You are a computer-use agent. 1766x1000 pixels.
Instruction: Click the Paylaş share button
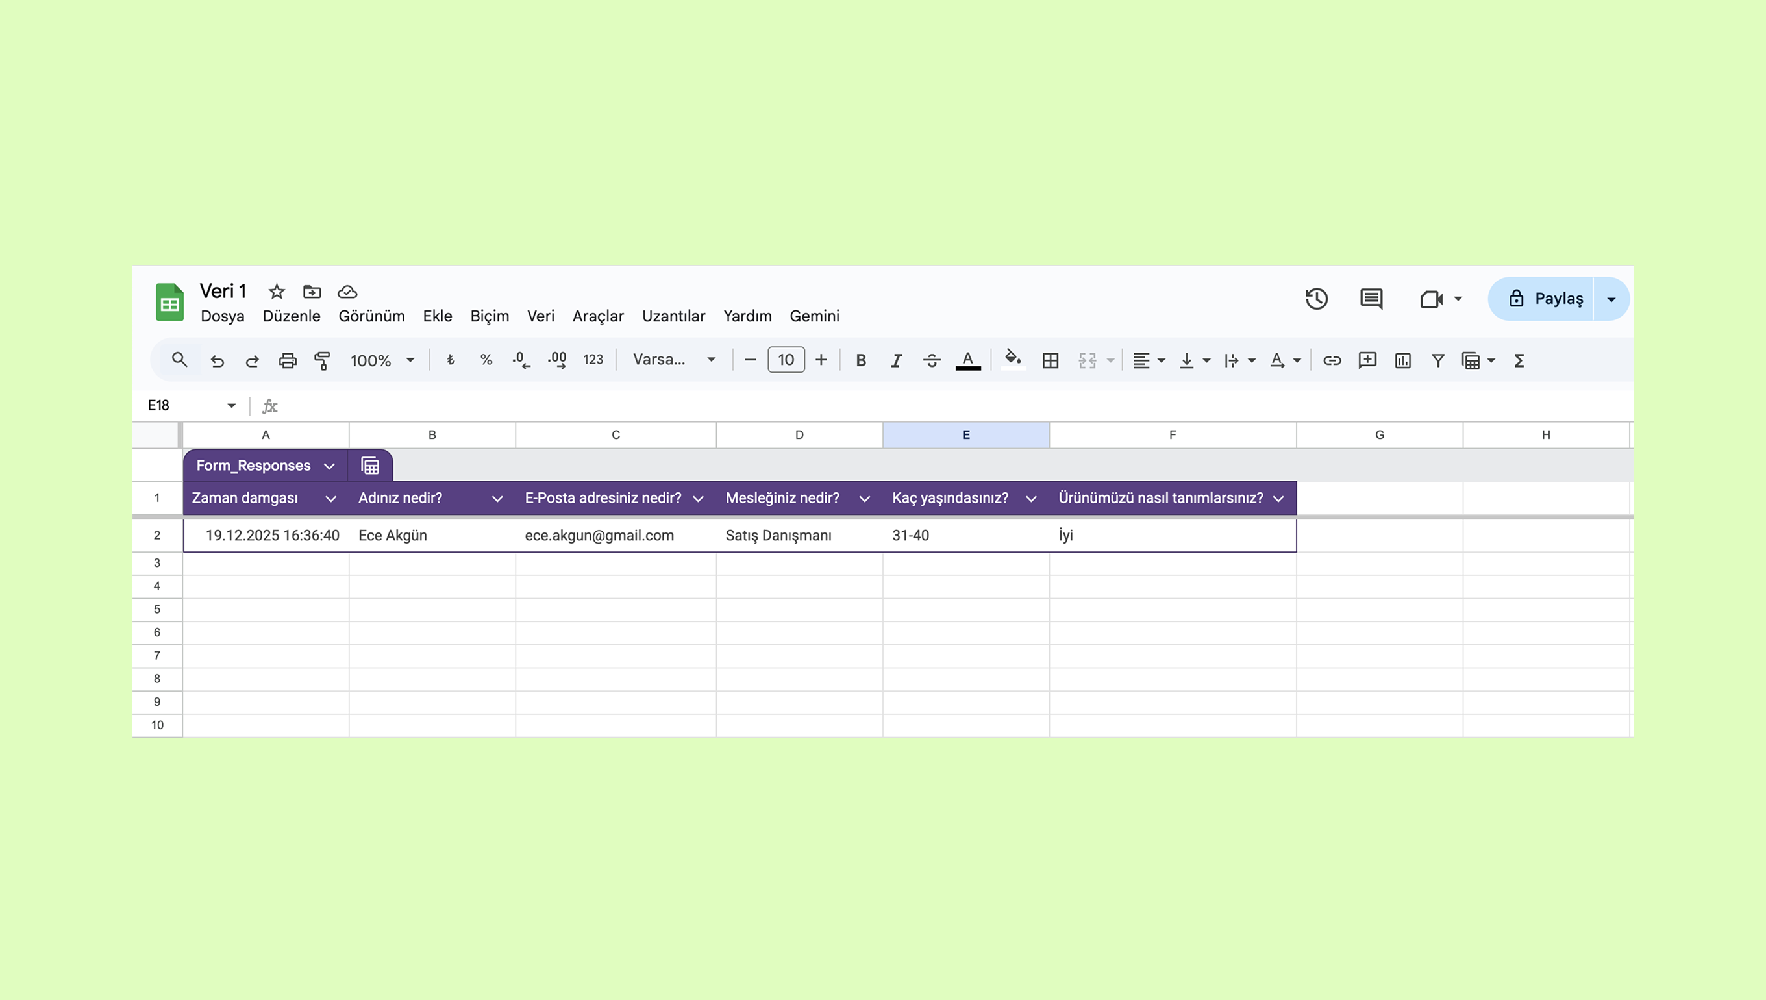point(1545,299)
